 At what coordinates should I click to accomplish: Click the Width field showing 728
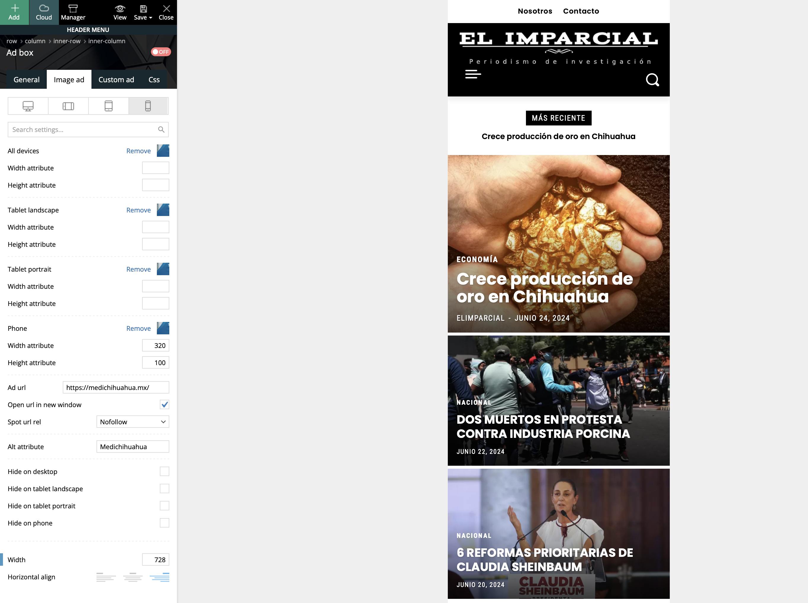click(x=156, y=560)
